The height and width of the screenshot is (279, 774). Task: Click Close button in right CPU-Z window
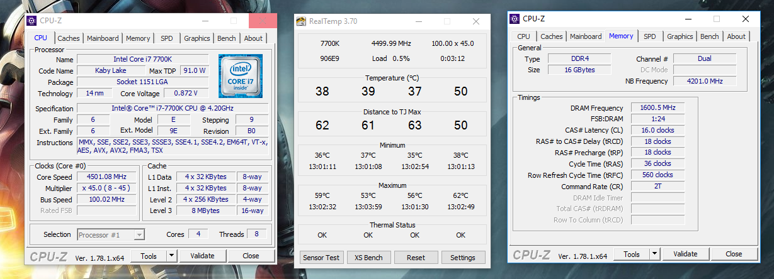tap(734, 254)
